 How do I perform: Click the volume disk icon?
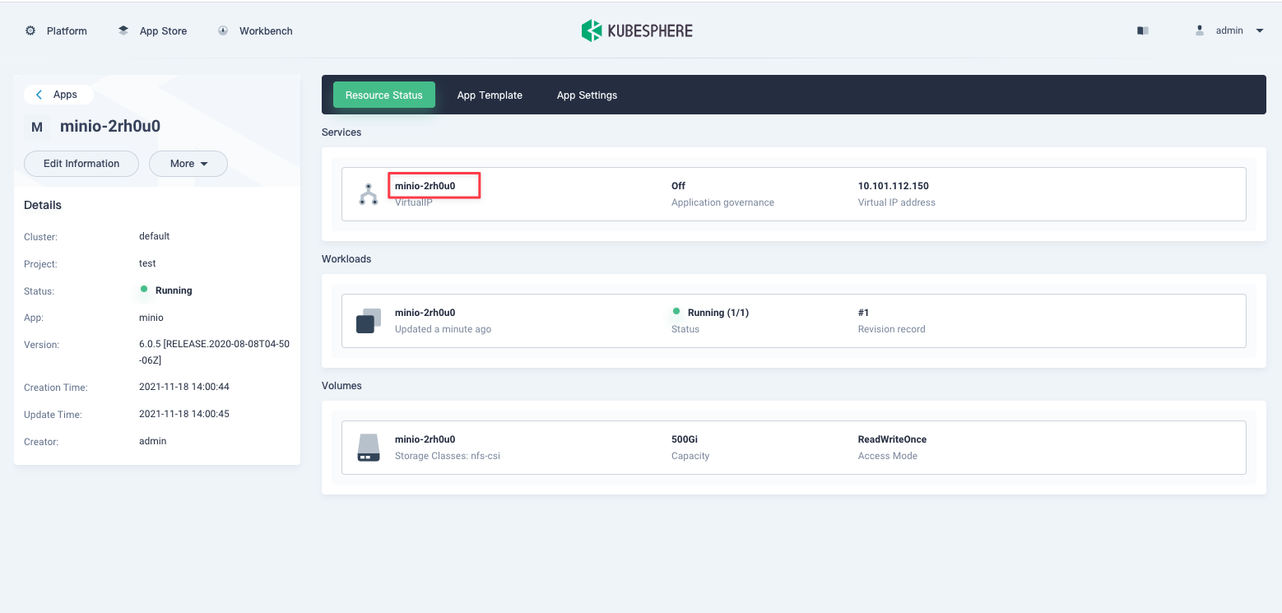pyautogui.click(x=369, y=448)
